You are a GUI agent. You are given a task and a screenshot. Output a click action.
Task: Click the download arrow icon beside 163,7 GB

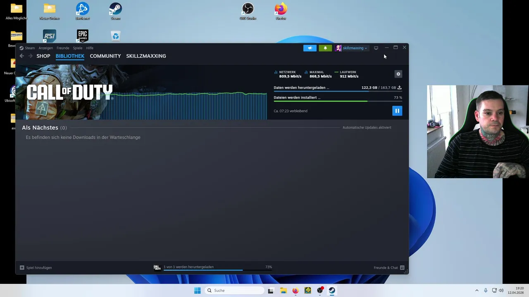click(x=399, y=87)
